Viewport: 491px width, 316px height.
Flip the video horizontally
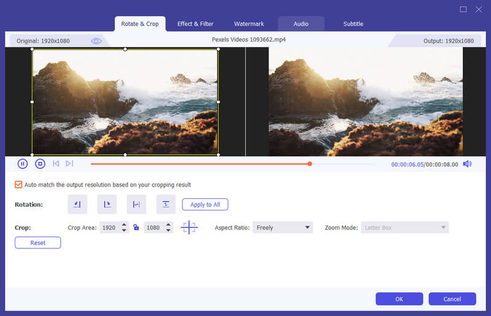click(136, 204)
